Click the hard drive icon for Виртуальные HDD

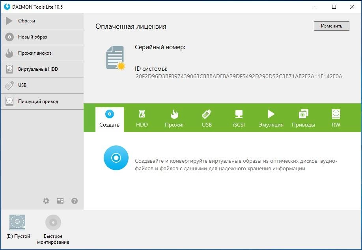click(9, 69)
